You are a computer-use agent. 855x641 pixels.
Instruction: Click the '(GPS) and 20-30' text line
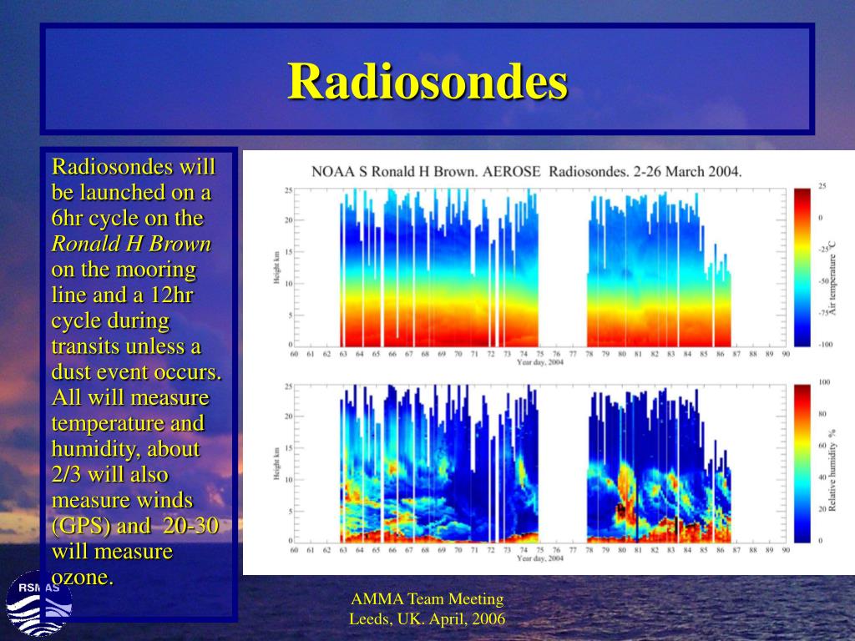click(134, 526)
